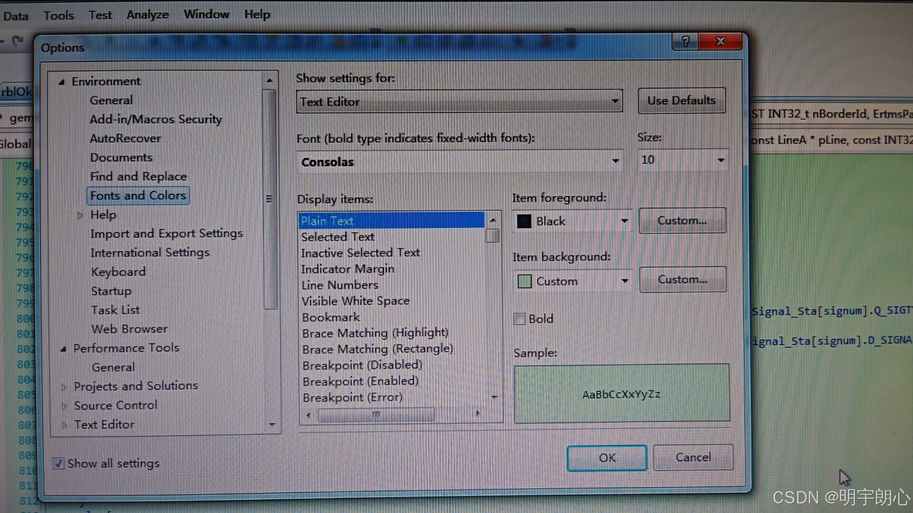Click the dialog Help question mark icon

(x=685, y=42)
